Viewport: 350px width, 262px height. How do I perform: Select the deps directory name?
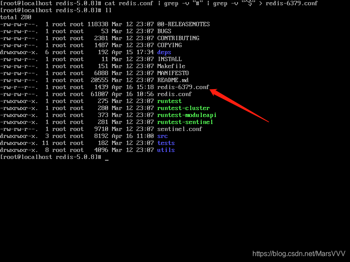click(x=164, y=52)
